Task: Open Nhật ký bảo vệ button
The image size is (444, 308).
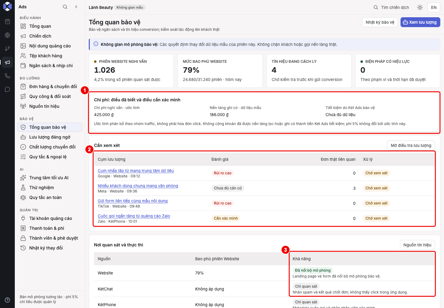Action: pyautogui.click(x=380, y=22)
